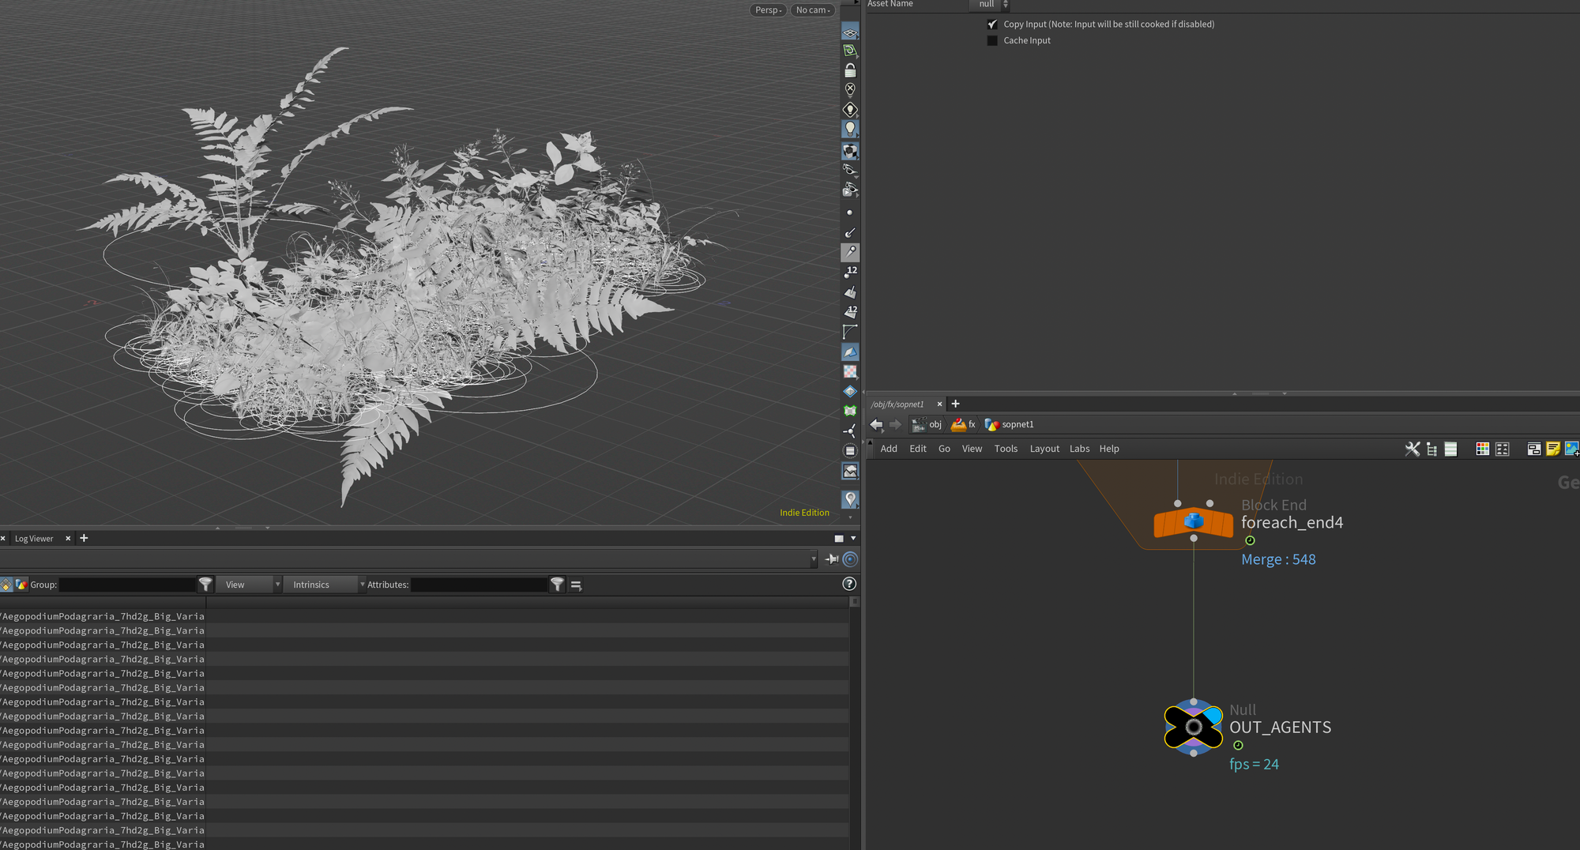Viewport: 1580px width, 850px height.
Task: Click the help question mark in spreadsheet
Action: (849, 584)
